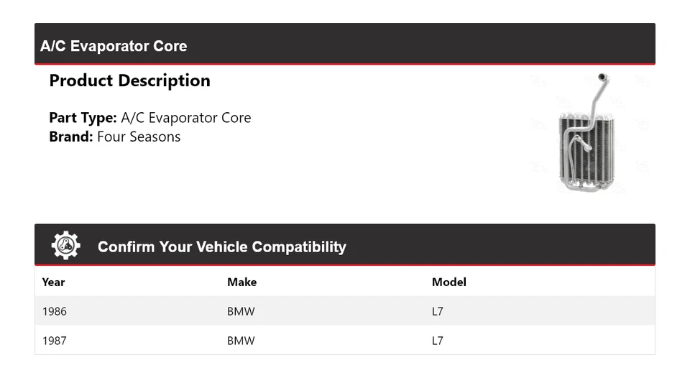
Task: Click the bold "Brand:" label
Action: coord(71,137)
